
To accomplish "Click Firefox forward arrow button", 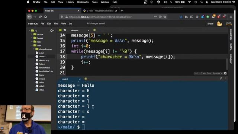I will (x=35, y=17).
